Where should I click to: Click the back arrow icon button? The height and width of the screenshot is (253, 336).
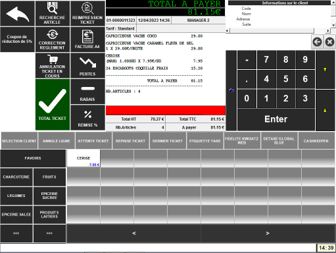[17, 14]
